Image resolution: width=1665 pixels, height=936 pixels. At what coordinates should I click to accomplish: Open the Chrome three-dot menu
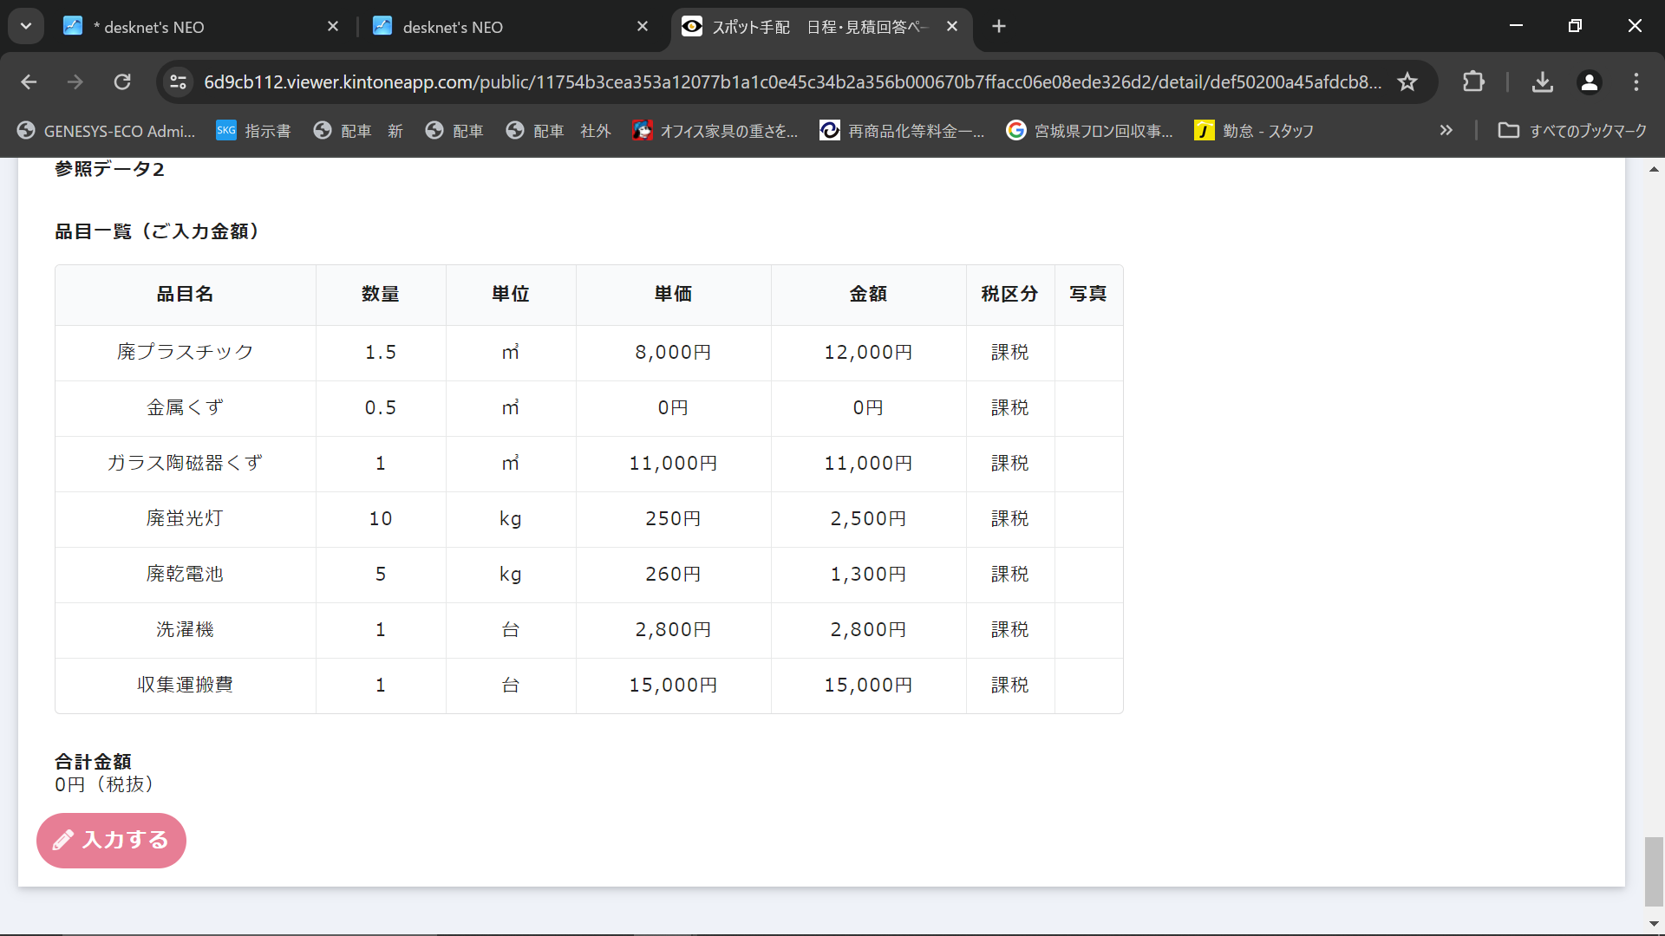(1636, 82)
